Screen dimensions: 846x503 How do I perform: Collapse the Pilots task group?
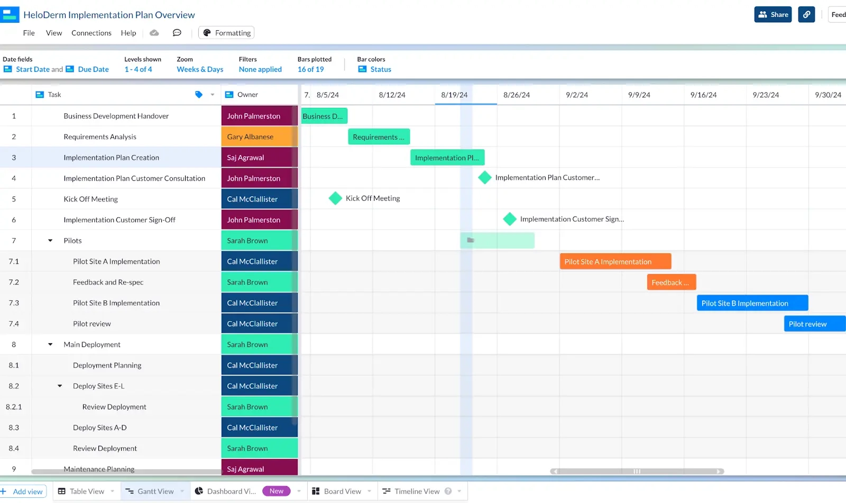pyautogui.click(x=50, y=240)
